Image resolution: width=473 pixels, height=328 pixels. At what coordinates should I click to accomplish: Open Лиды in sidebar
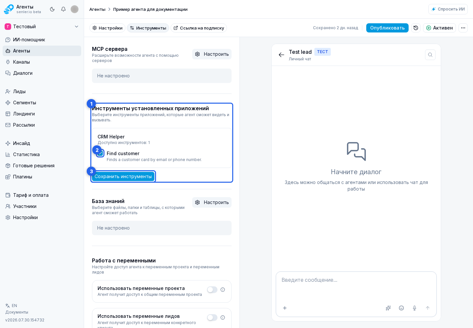42,92
